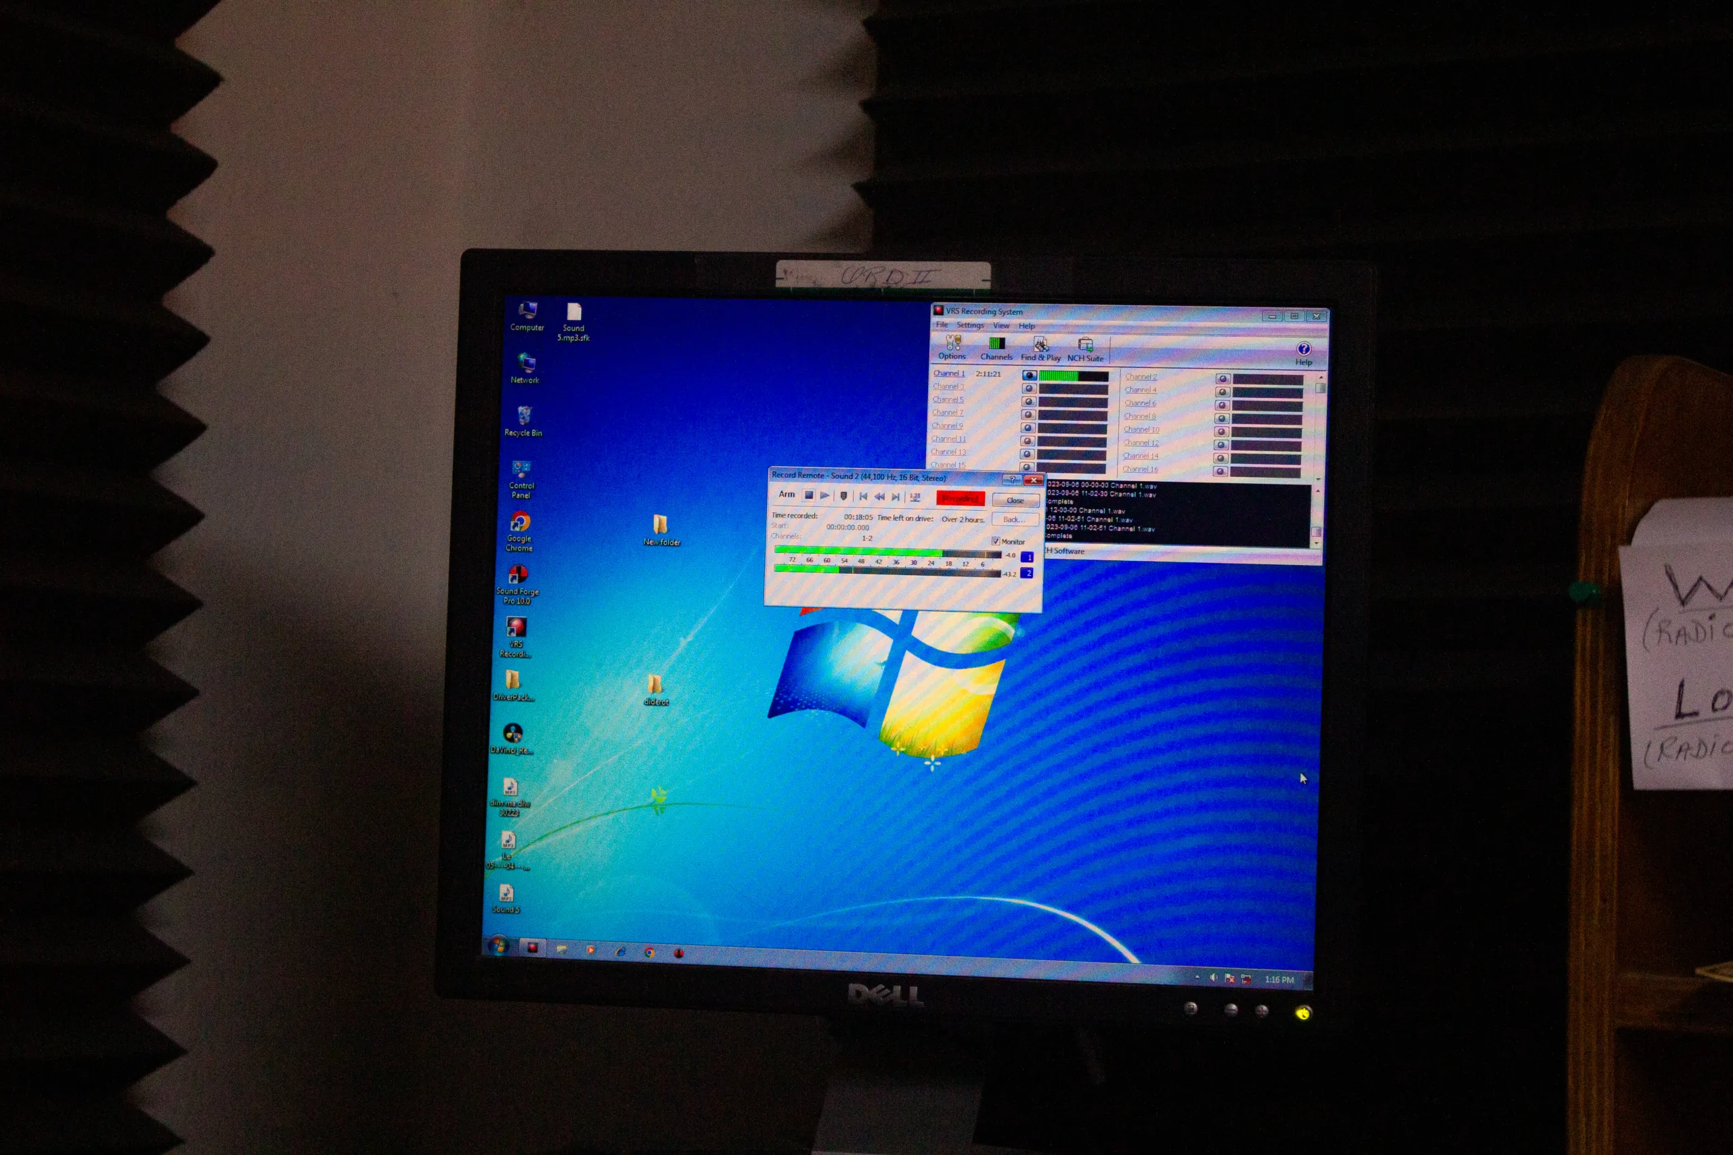Open Find & Play in VRS toolbar
This screenshot has width=1733, height=1155.
1040,350
